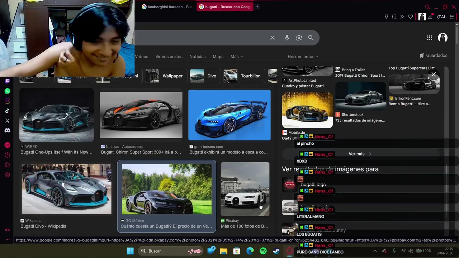Open the Aria AI assistant button
The image size is (459, 258).
tap(441, 16)
